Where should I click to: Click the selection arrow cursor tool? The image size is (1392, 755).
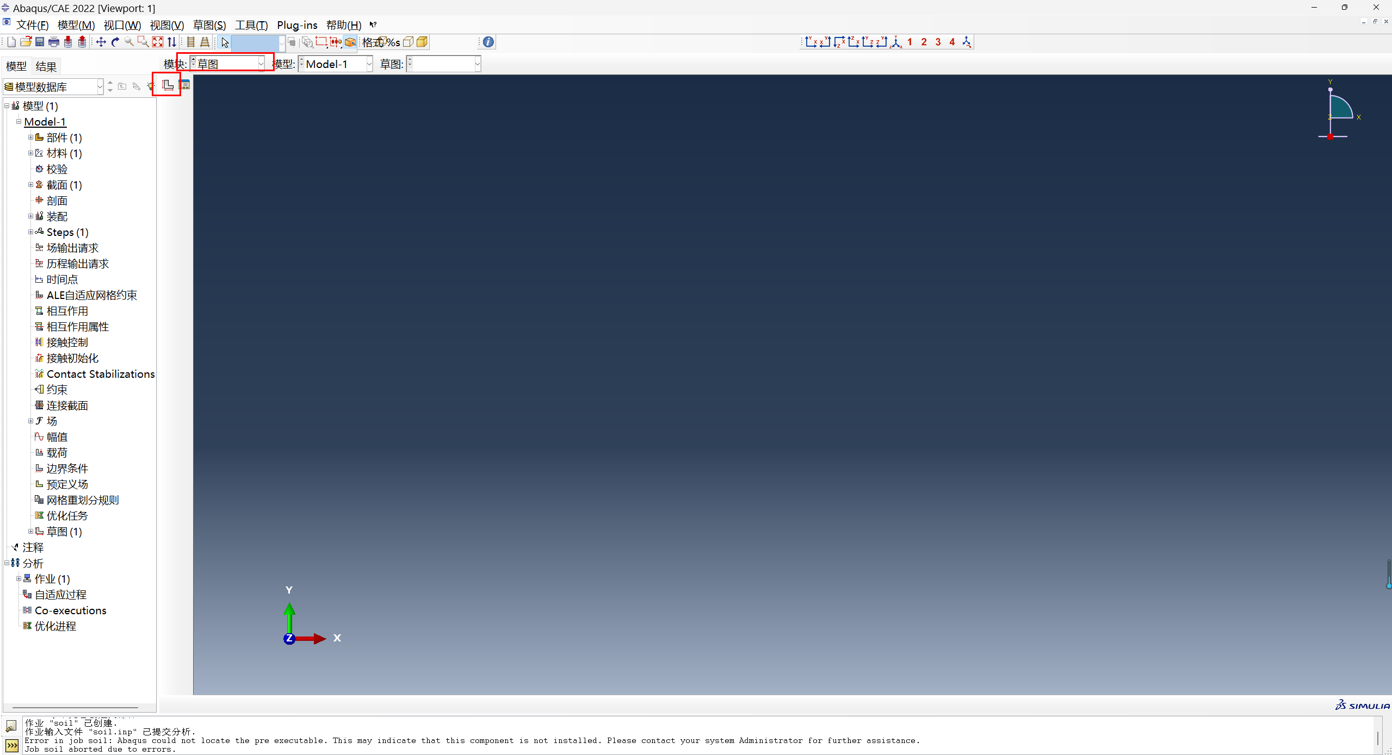point(225,42)
